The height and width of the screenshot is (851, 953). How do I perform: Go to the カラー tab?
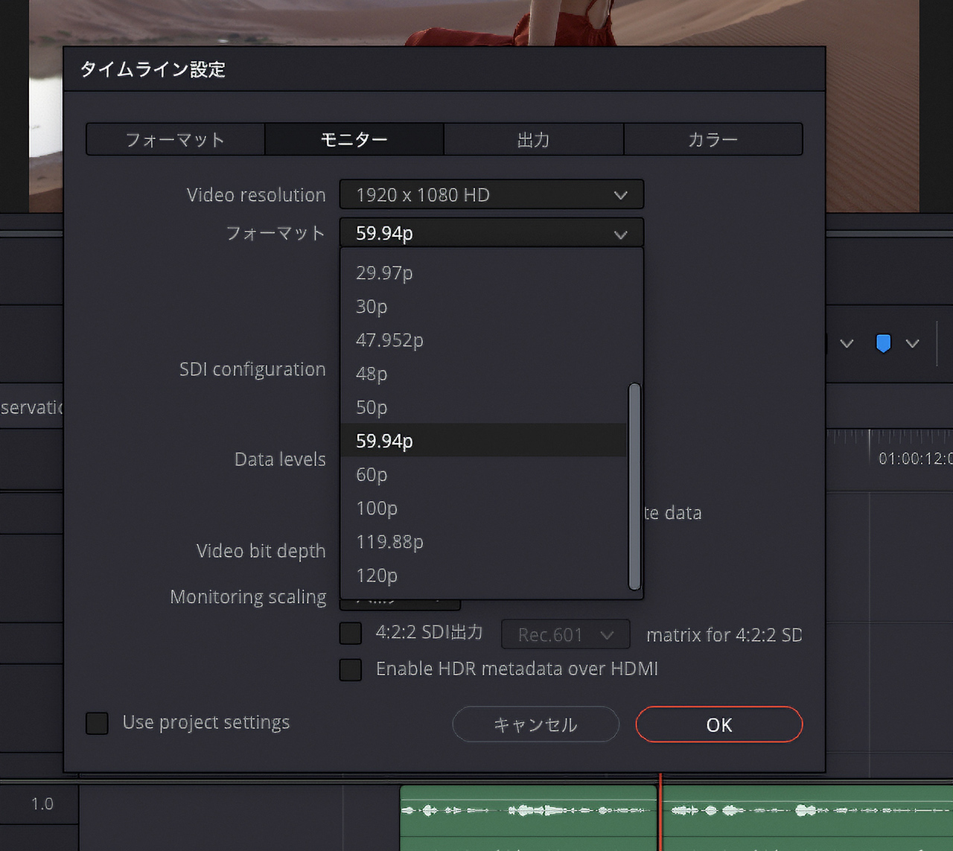(713, 140)
